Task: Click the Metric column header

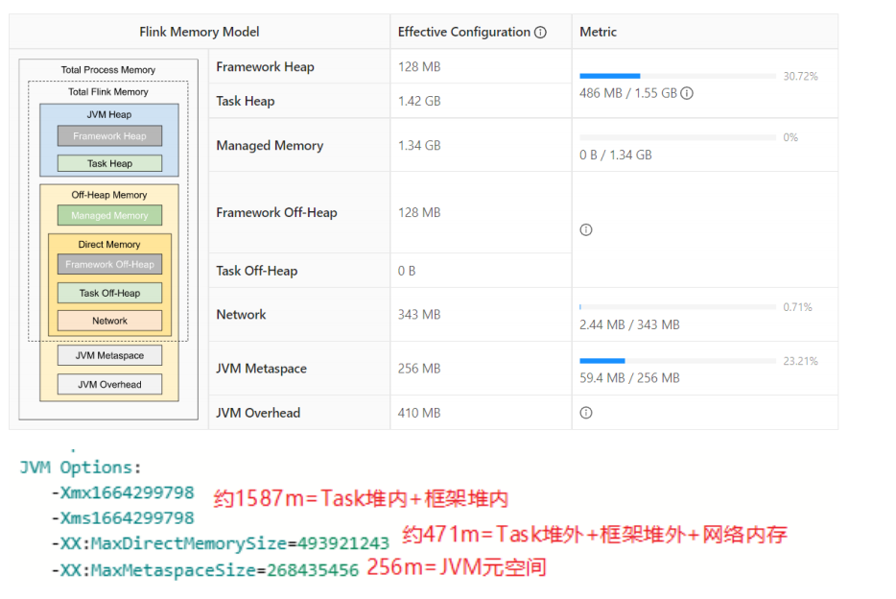Action: coord(601,33)
